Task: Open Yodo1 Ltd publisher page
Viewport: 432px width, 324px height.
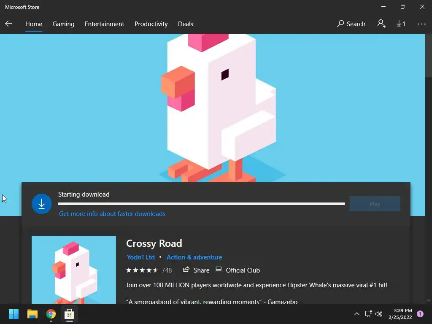Action: click(140, 257)
